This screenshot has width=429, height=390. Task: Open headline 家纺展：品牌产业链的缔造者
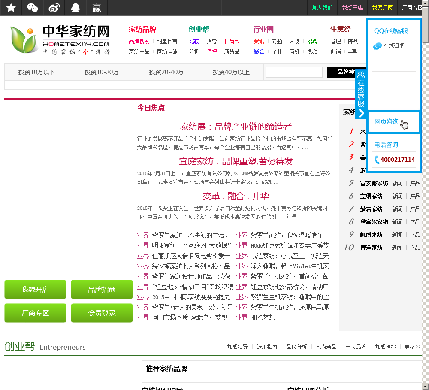236,127
